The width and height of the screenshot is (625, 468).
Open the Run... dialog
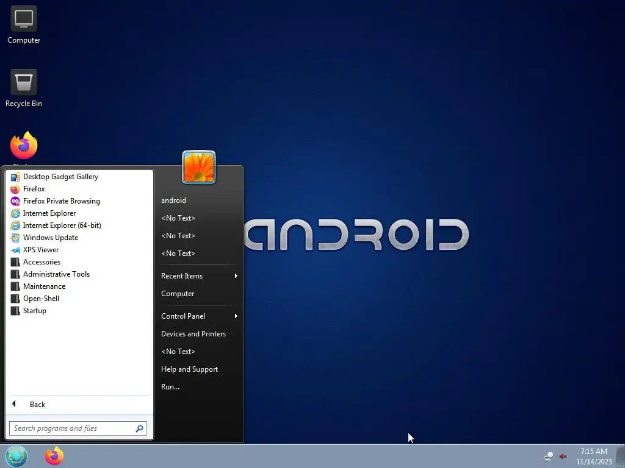click(x=170, y=387)
